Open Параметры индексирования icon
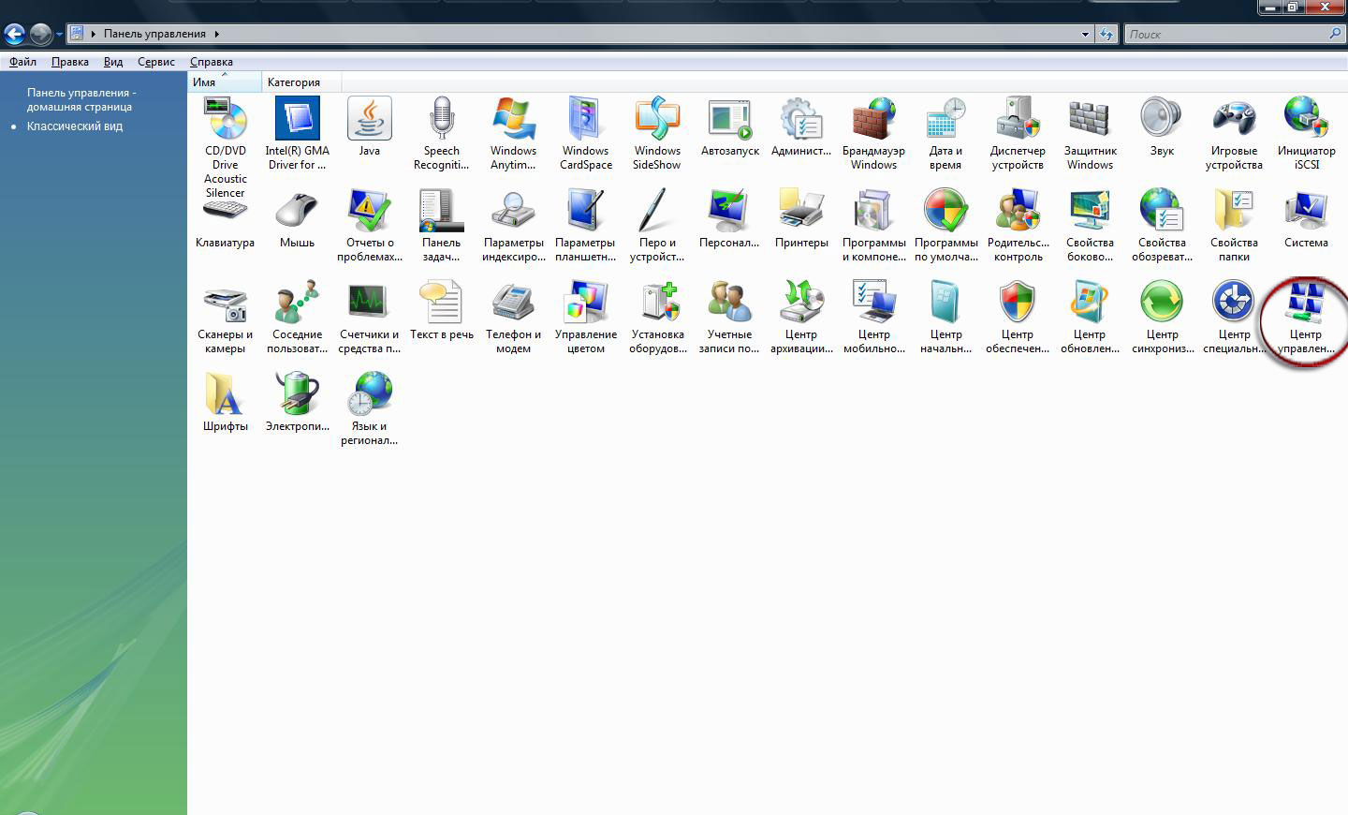The width and height of the screenshot is (1348, 815). point(514,210)
